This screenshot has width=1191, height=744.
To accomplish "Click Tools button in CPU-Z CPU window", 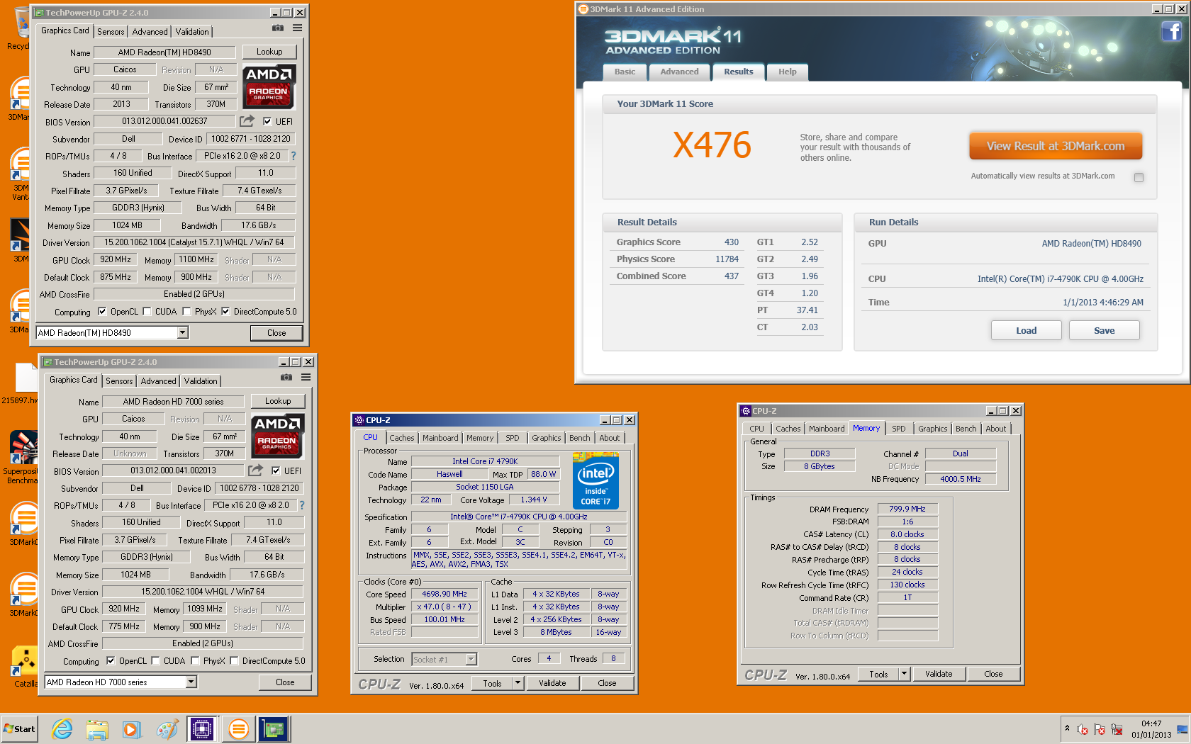I will [492, 683].
